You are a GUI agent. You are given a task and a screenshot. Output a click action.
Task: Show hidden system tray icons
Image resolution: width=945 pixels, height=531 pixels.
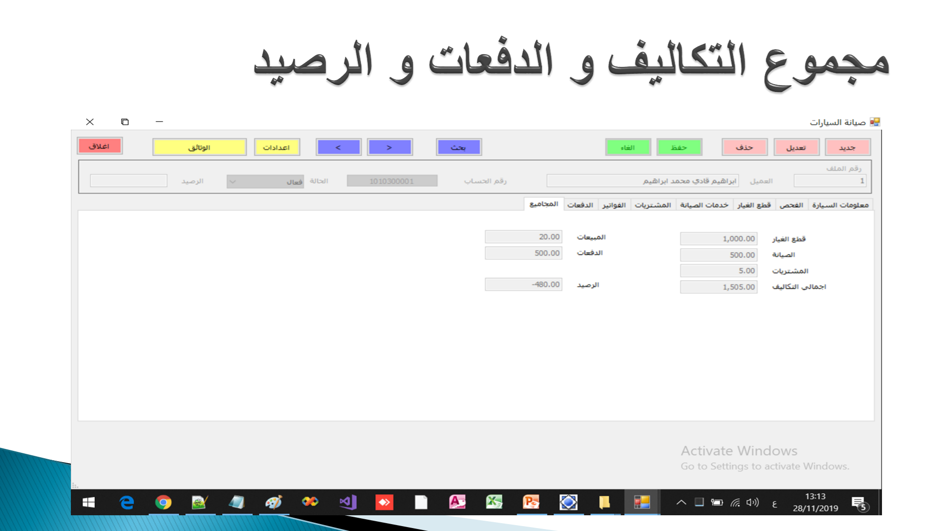[x=681, y=502]
